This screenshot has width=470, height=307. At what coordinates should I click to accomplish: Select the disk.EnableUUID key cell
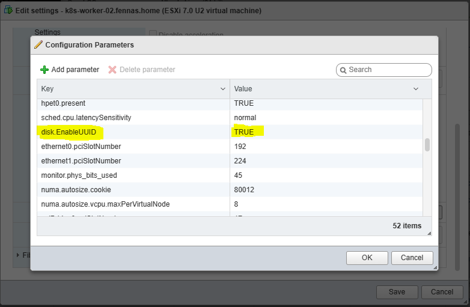133,132
